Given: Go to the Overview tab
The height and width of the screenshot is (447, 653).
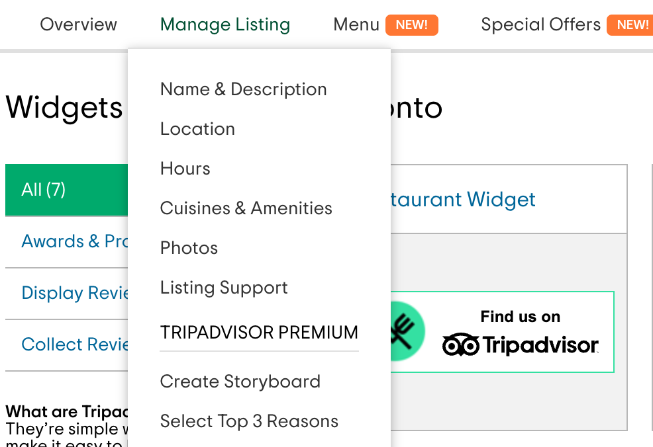Looking at the screenshot, I should 78,25.
